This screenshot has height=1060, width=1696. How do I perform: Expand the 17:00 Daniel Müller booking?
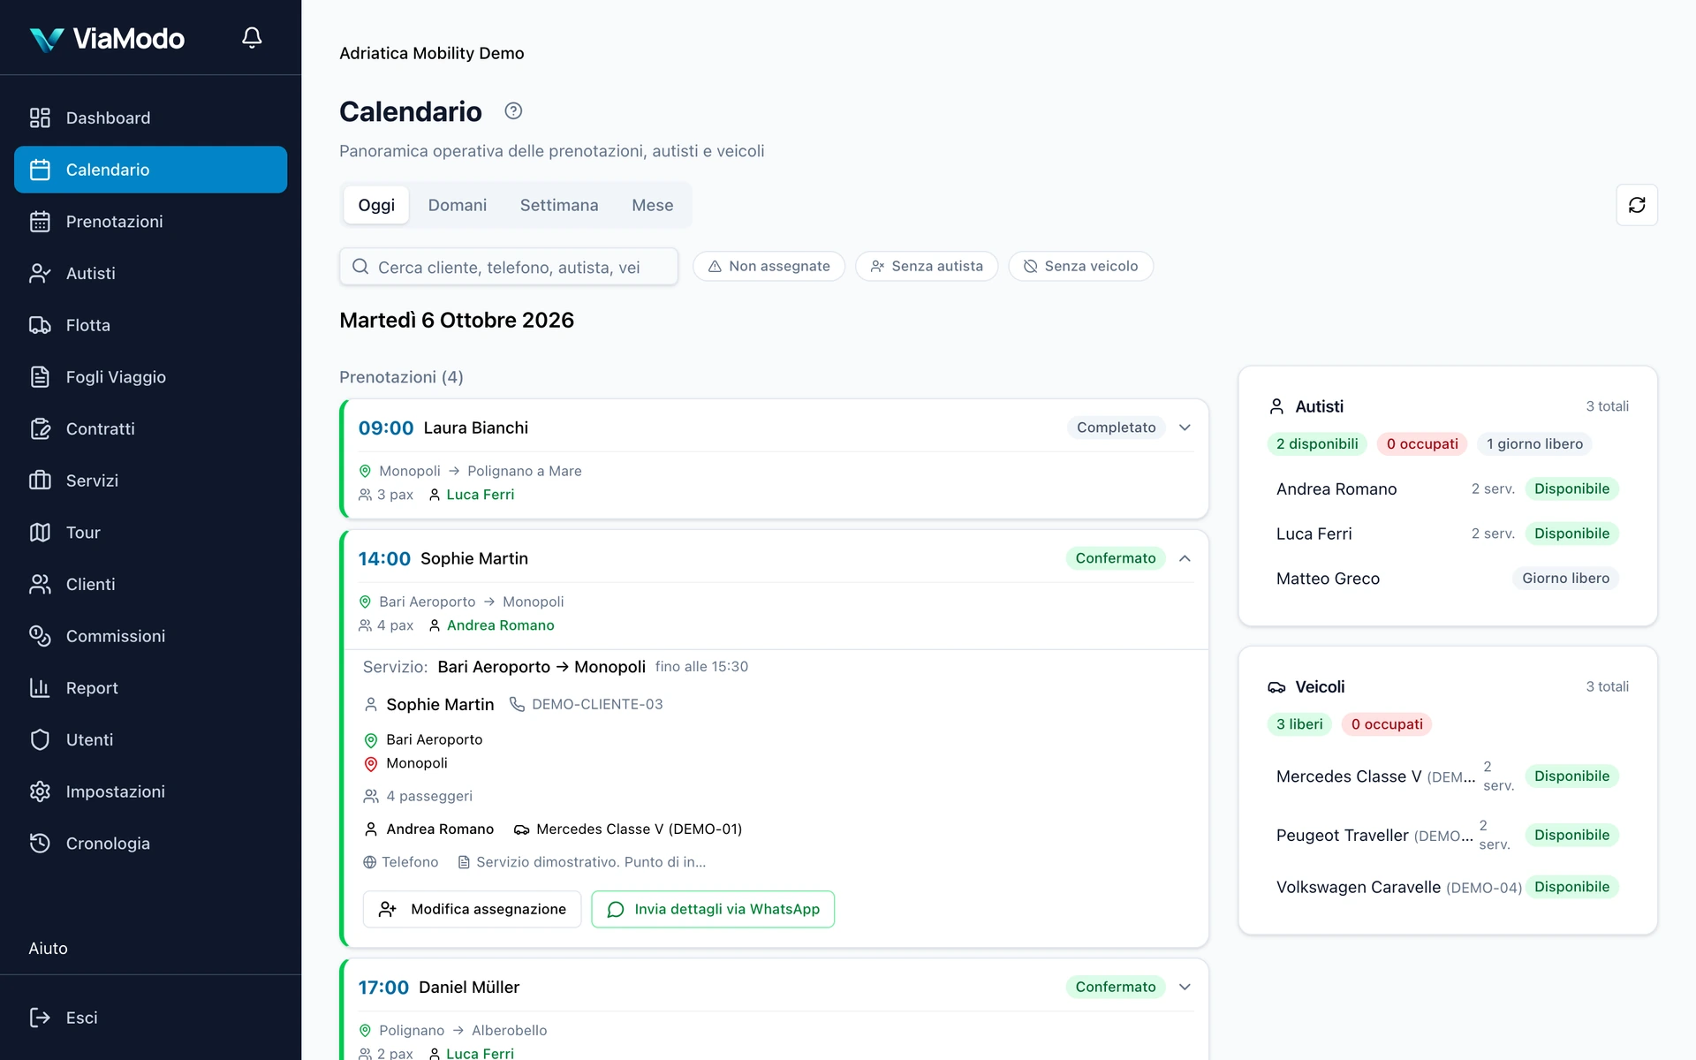click(x=1185, y=987)
